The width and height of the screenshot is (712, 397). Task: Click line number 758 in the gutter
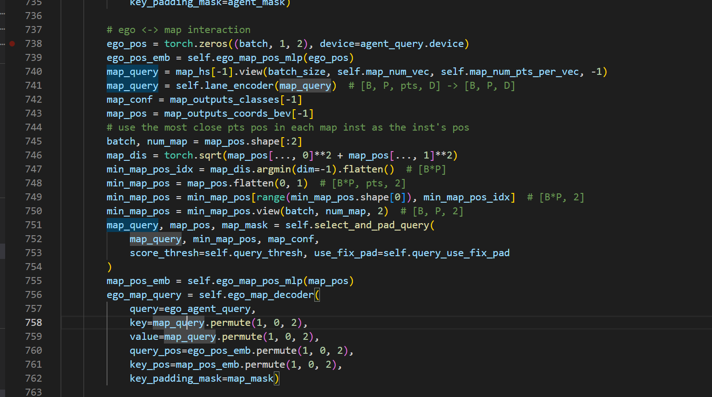click(34, 323)
